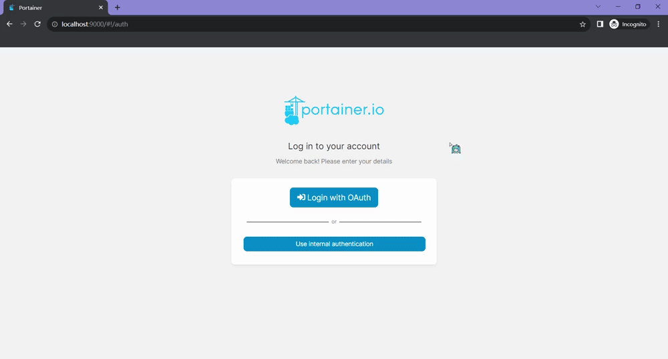Go back to the previous page
Image resolution: width=668 pixels, height=359 pixels.
(9, 24)
